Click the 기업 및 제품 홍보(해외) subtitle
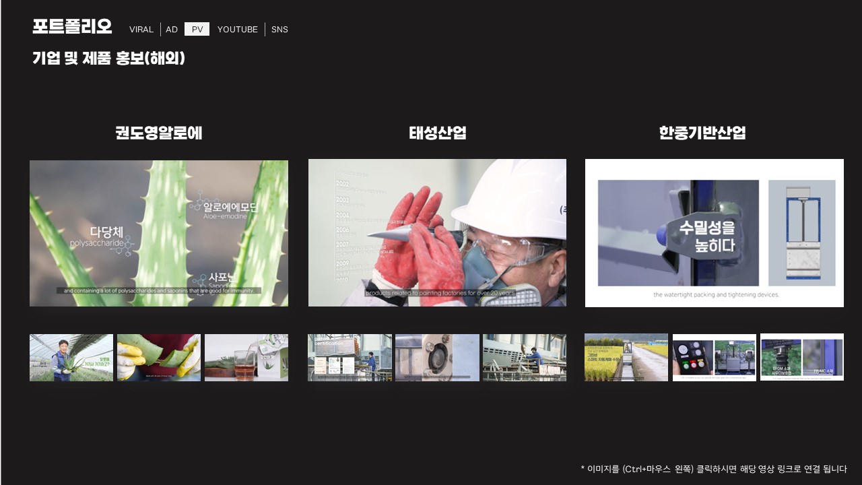Viewport: 862px width, 485px height. point(108,59)
